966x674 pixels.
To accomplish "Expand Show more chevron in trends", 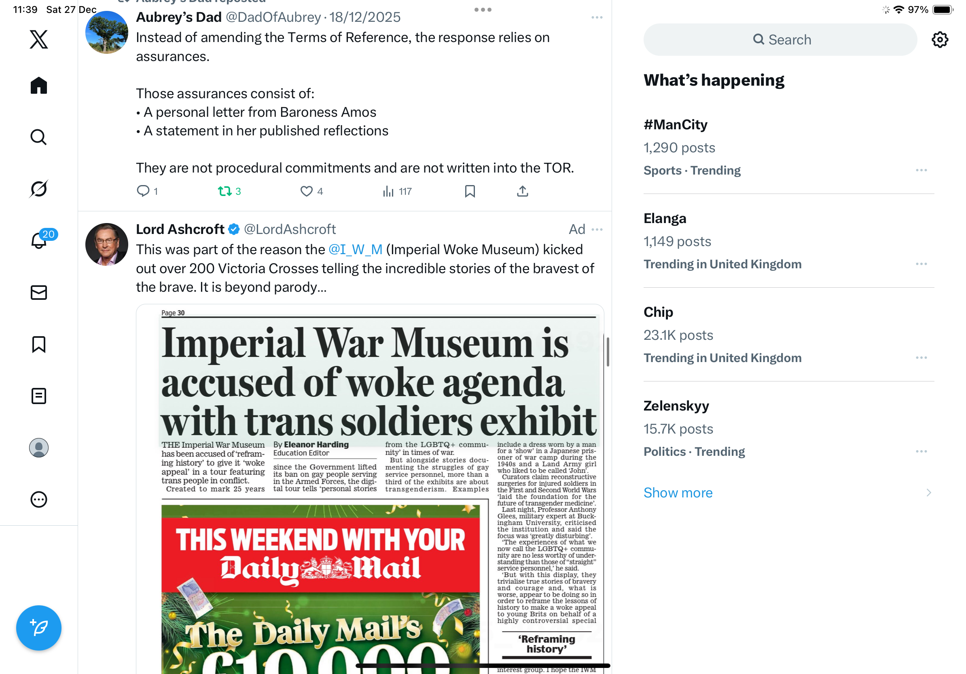I will 928,493.
